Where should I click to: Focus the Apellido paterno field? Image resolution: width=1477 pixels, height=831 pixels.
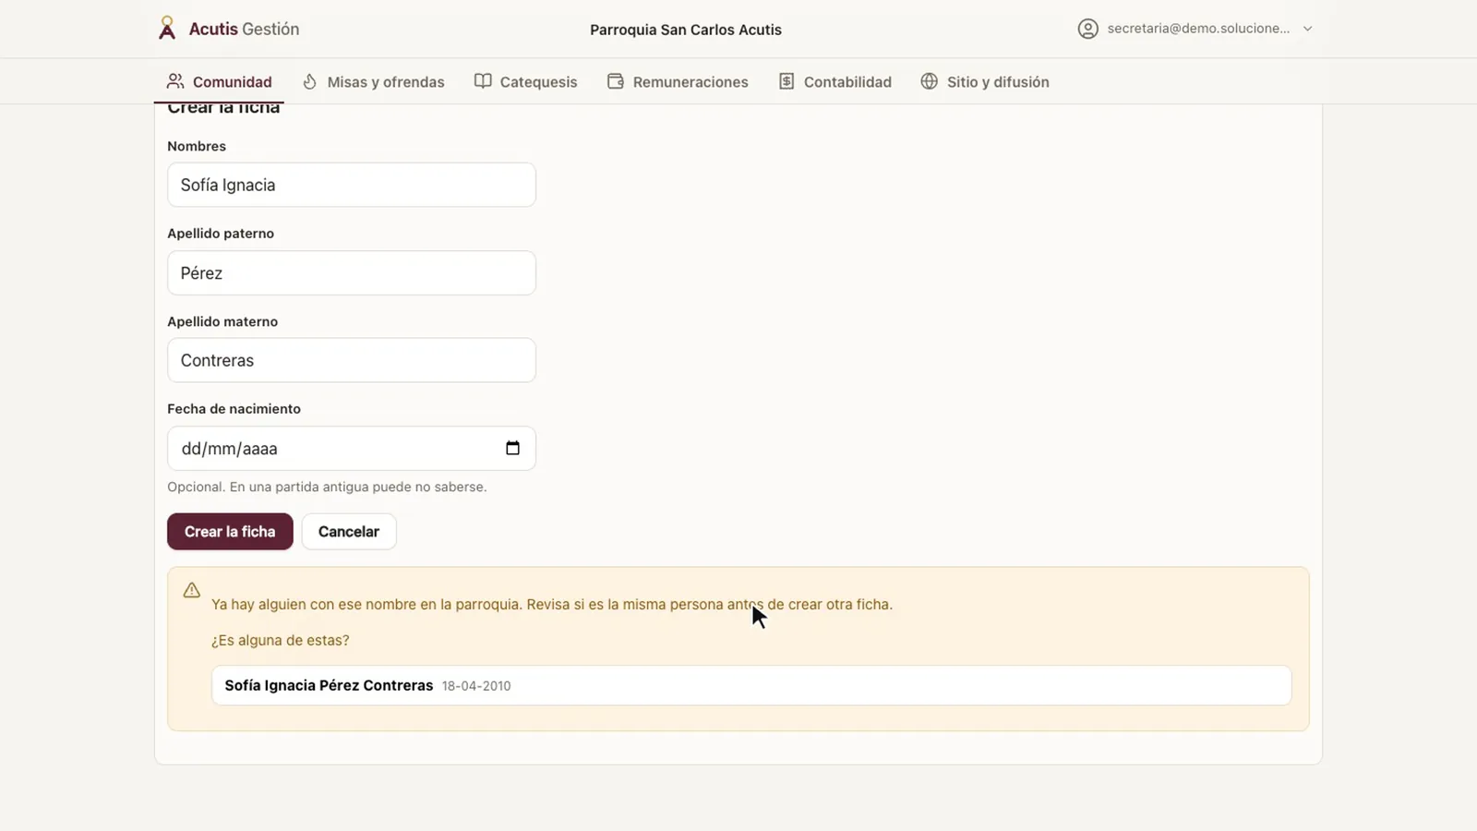coord(352,273)
